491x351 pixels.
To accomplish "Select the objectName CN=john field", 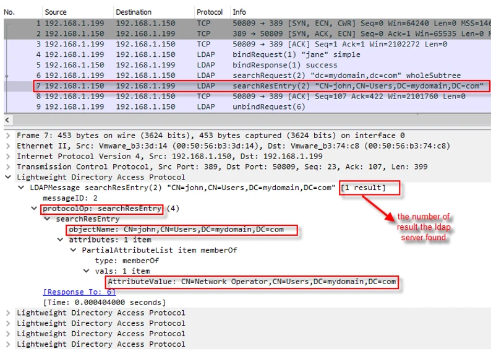I will pos(182,230).
